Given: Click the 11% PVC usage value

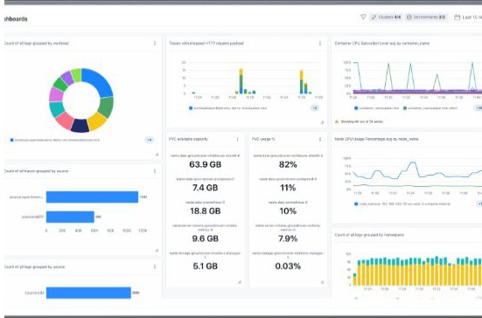Looking at the screenshot, I should point(288,188).
